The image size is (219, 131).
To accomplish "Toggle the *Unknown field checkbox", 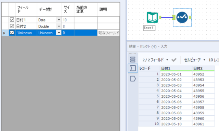I will coord(12,33).
